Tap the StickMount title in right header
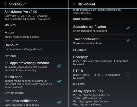 87,4
